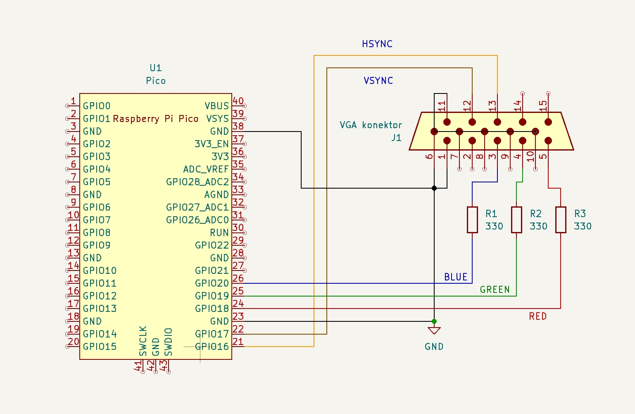The image size is (635, 414).
Task: Select resistor R1 330
Action: [x=471, y=219]
